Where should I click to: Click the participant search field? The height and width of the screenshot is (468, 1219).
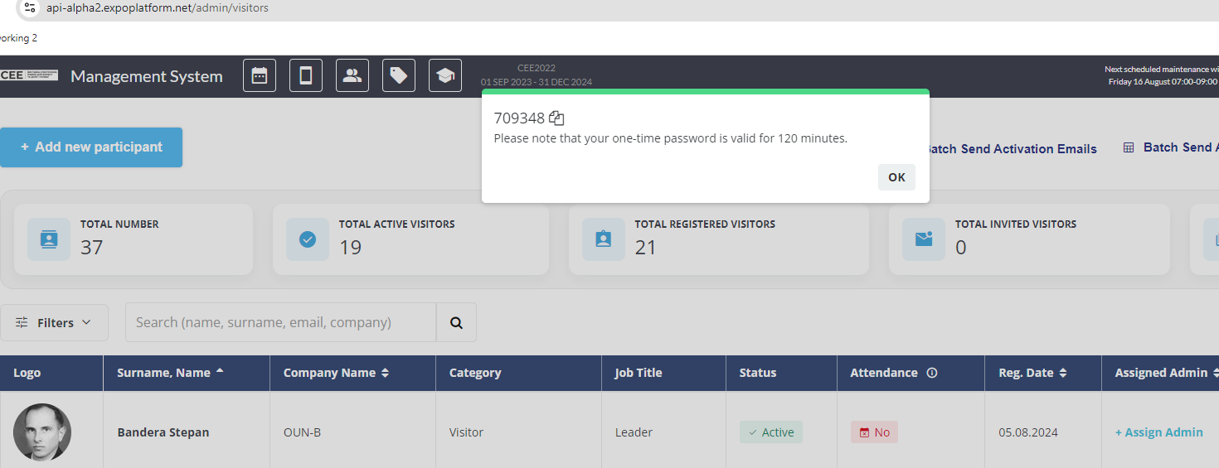(x=280, y=322)
